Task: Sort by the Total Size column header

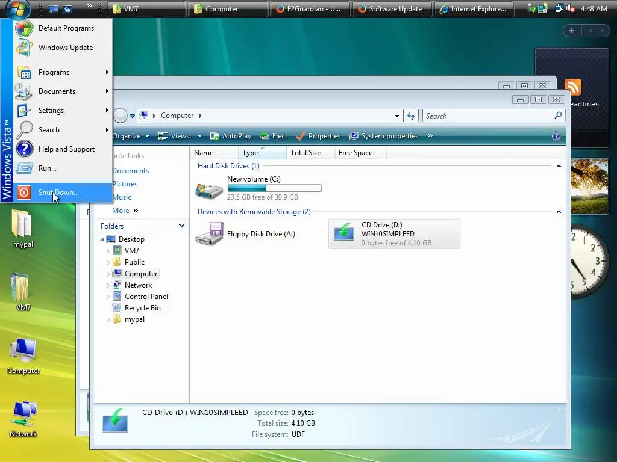Action: click(x=310, y=153)
